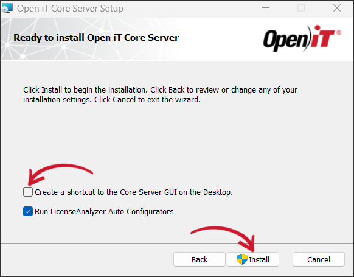Image resolution: width=354 pixels, height=277 pixels.
Task: Click the 'Create a shortcut to the Core Server GUI' label
Action: coord(134,192)
